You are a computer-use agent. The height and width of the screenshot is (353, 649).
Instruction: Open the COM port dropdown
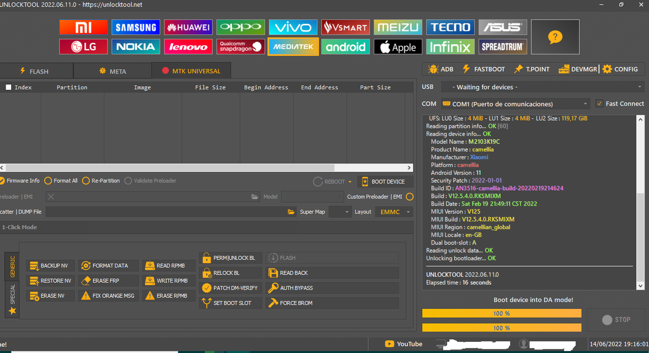(515, 103)
